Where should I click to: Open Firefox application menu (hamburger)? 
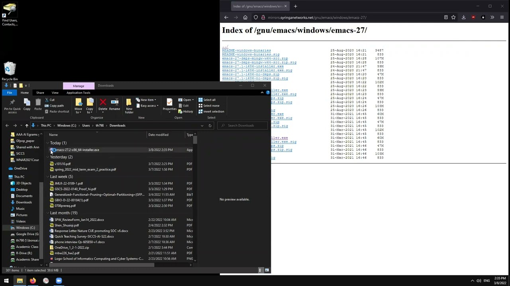tap(502, 17)
